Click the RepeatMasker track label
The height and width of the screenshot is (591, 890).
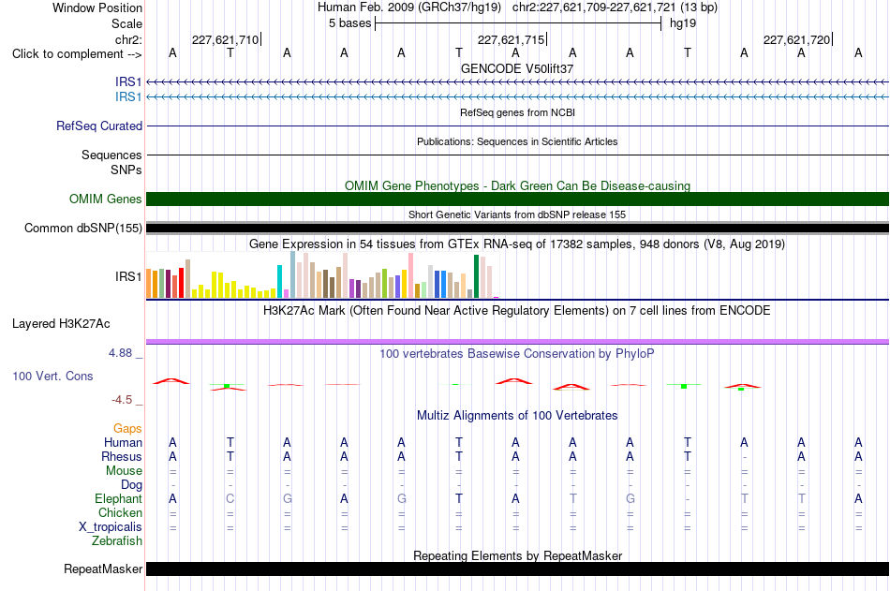[103, 569]
